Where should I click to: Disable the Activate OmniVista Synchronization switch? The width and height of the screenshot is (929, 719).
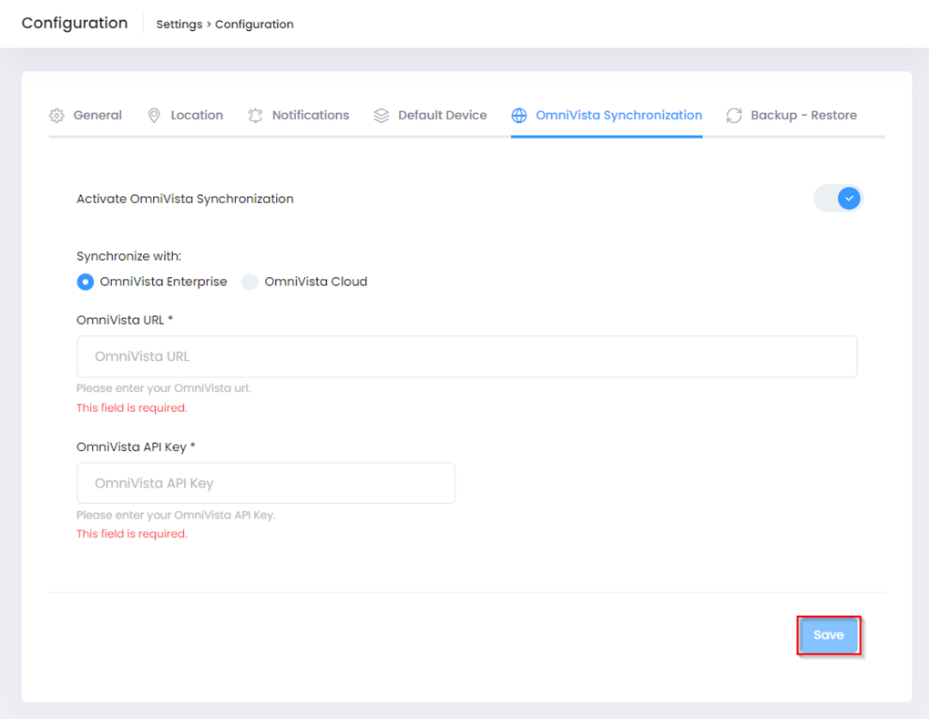[838, 198]
